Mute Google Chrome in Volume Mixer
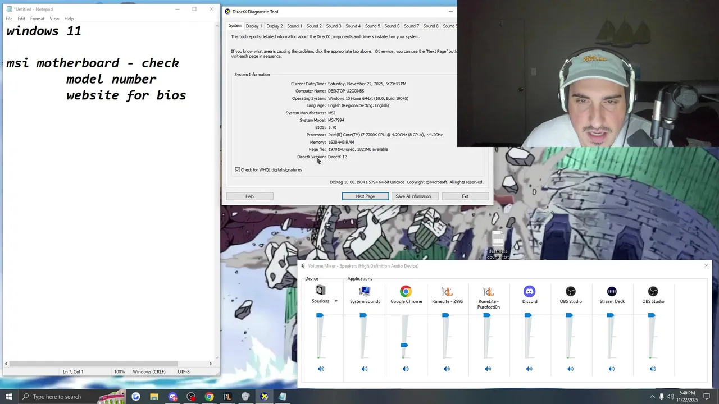 [406, 369]
